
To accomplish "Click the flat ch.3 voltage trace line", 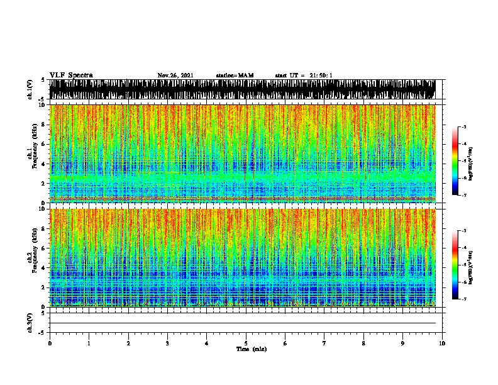I will (x=242, y=323).
